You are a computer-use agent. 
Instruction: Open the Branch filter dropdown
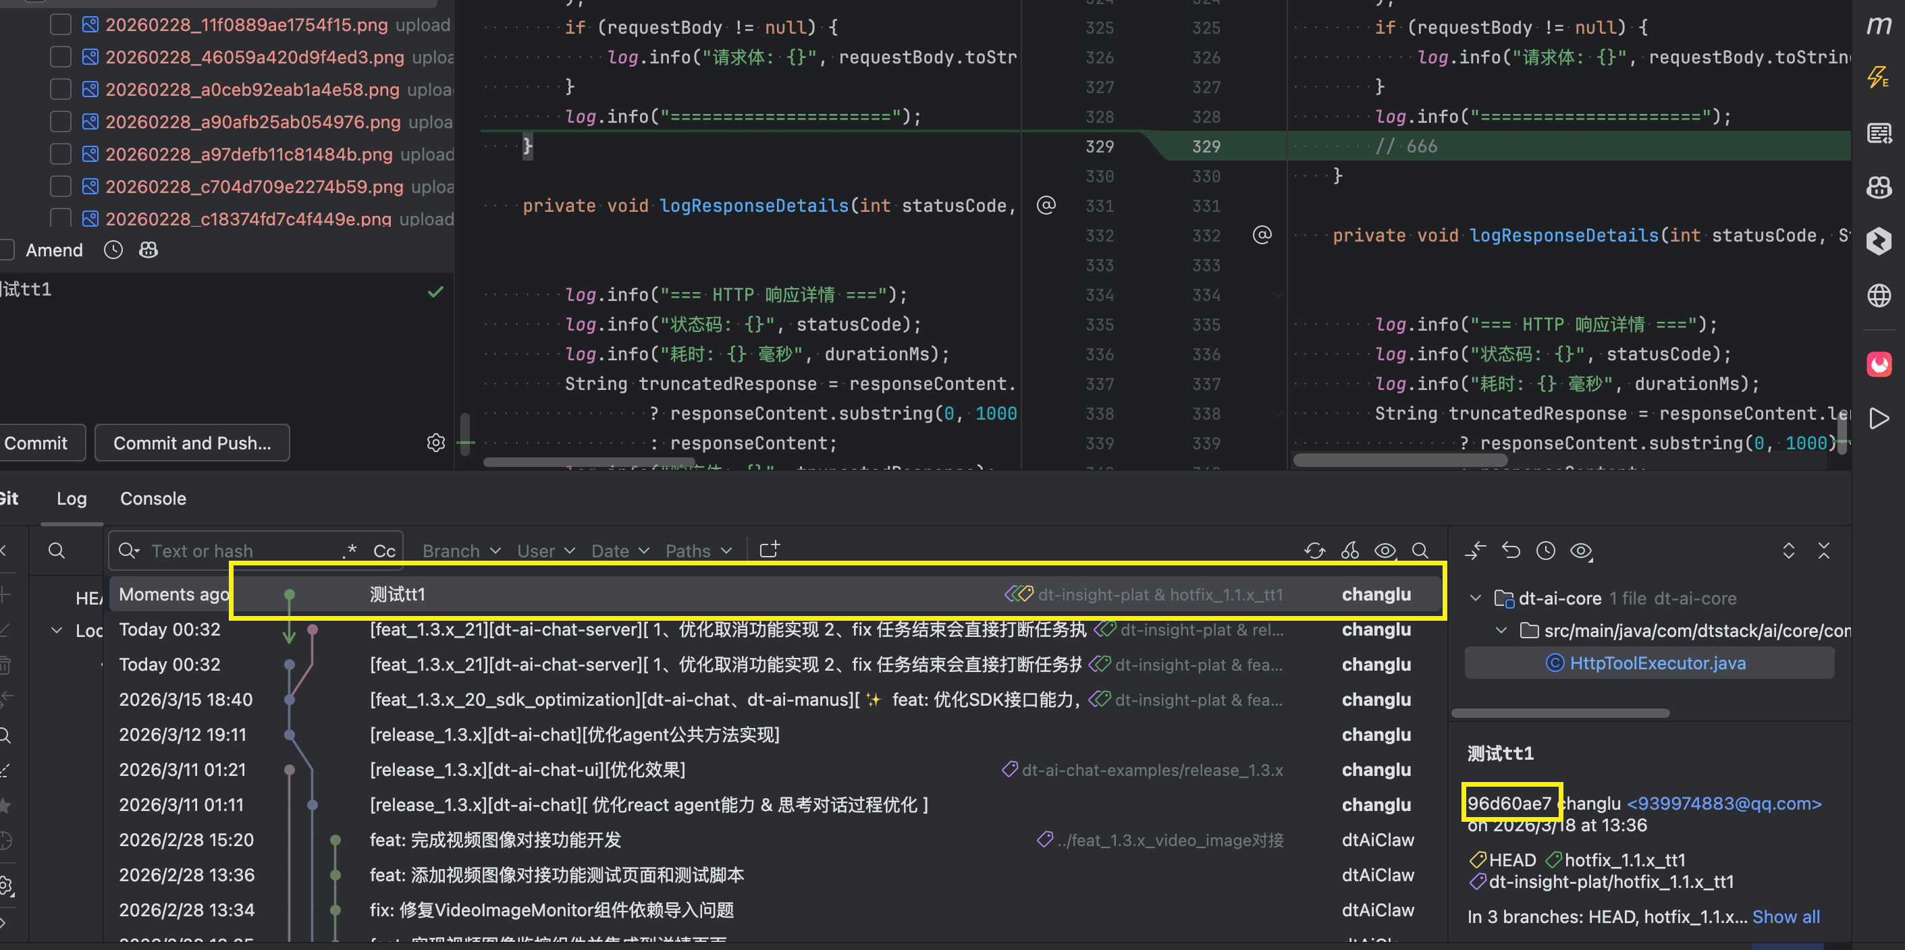[462, 551]
